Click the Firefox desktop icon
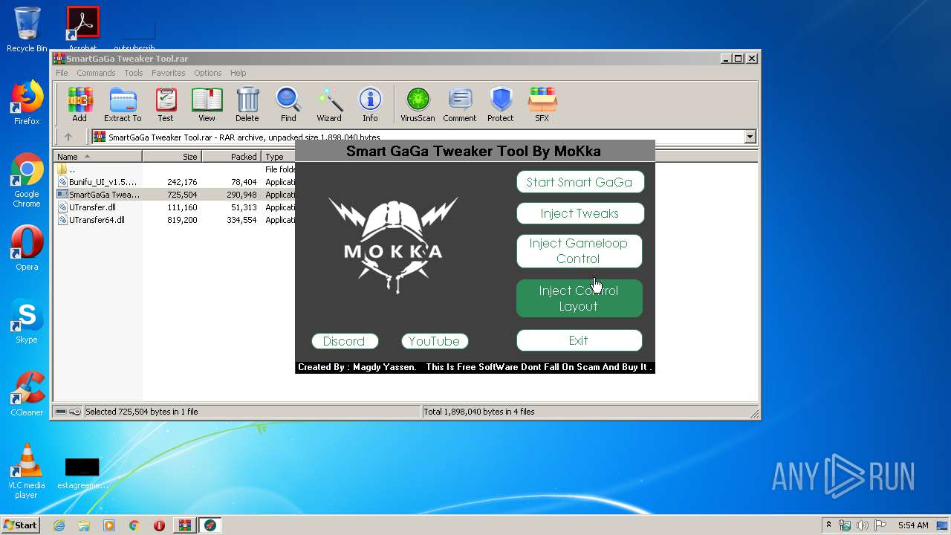The image size is (951, 535). point(27,103)
